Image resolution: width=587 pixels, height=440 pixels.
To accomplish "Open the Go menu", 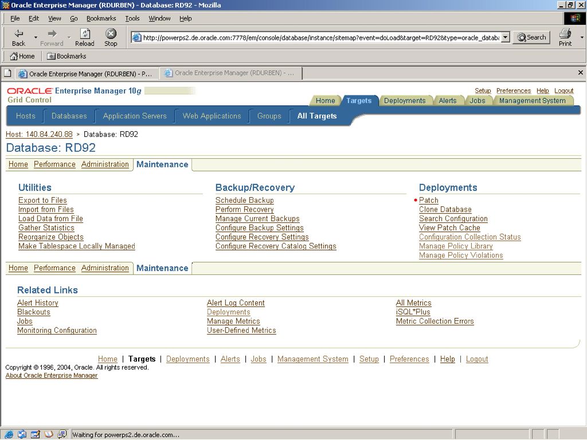I will pyautogui.click(x=74, y=18).
